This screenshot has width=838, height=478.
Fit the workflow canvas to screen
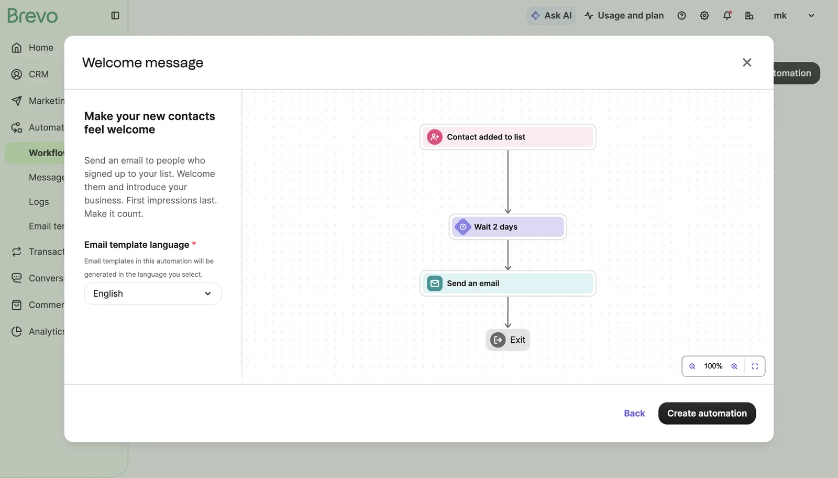click(755, 366)
